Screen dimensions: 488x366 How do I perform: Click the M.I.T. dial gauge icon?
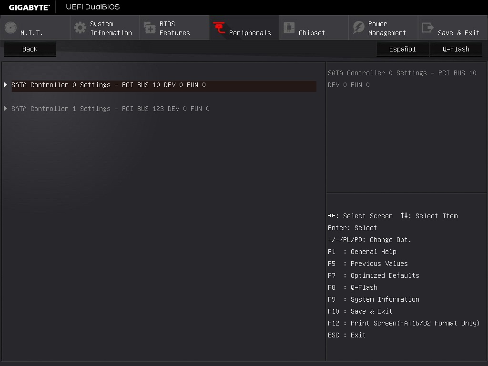[x=10, y=28]
